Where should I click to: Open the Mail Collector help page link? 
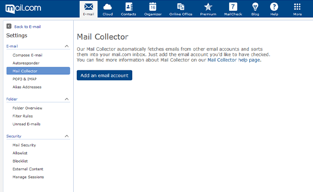click(234, 60)
